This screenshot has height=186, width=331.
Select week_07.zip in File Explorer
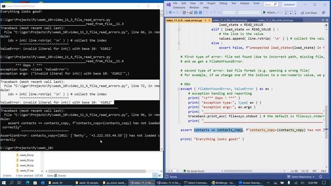pos(26,171)
